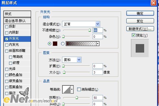This screenshot has height=106, width=159.
Task: Click the 不透明度 opacity slider handle
Action: [x=90, y=30]
